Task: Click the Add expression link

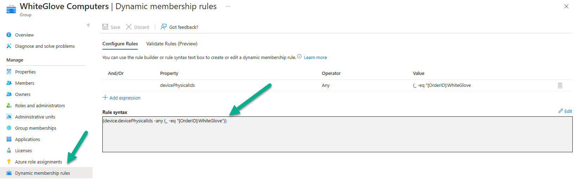Action: point(125,98)
